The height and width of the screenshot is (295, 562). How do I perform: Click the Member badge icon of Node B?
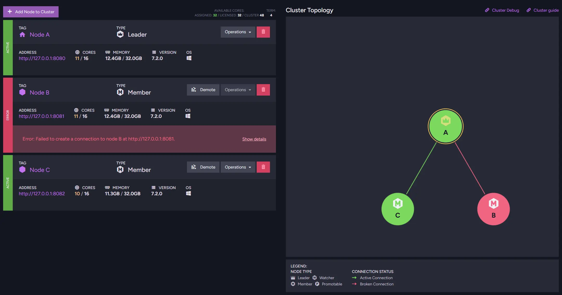120,92
